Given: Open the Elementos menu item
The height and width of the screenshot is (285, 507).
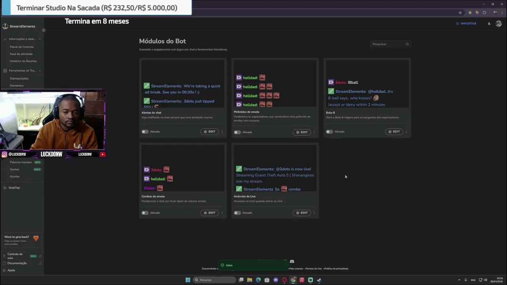Looking at the screenshot, I should [17, 85].
